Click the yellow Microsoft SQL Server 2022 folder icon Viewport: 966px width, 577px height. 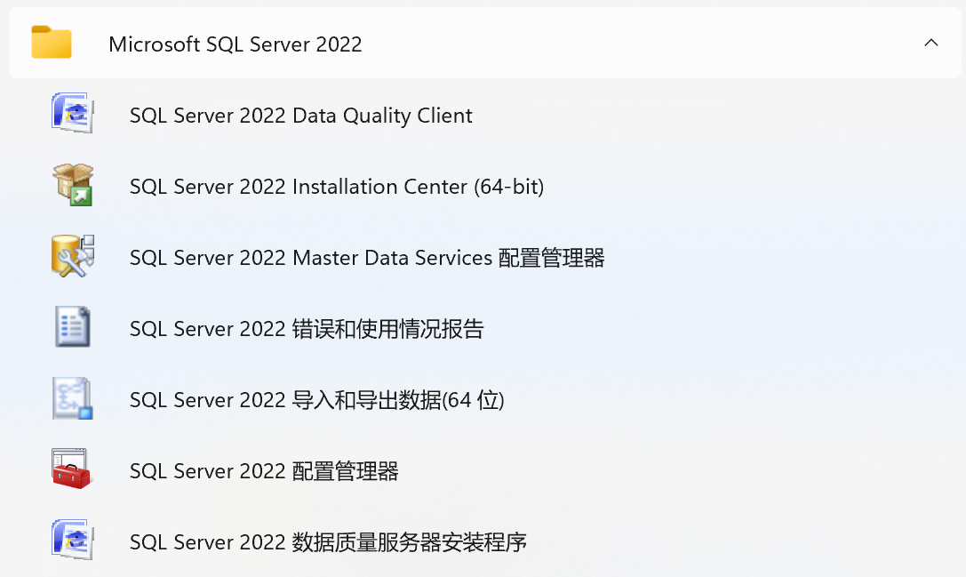pos(51,42)
